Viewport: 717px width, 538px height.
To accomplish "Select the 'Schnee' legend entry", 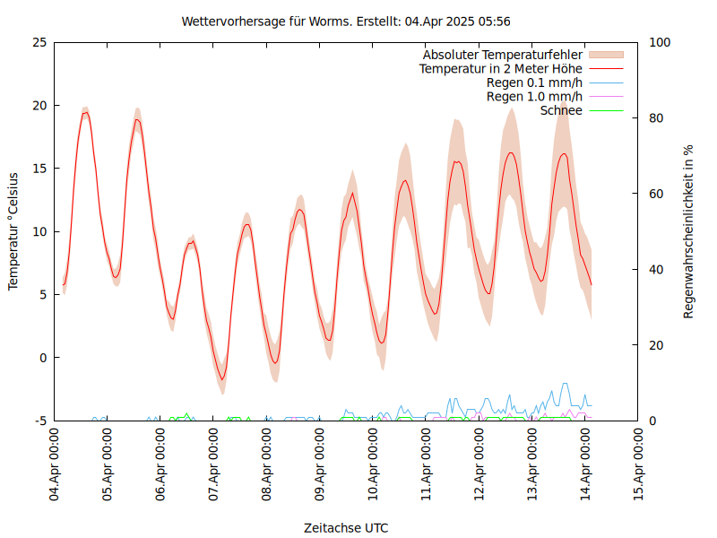I will [561, 110].
